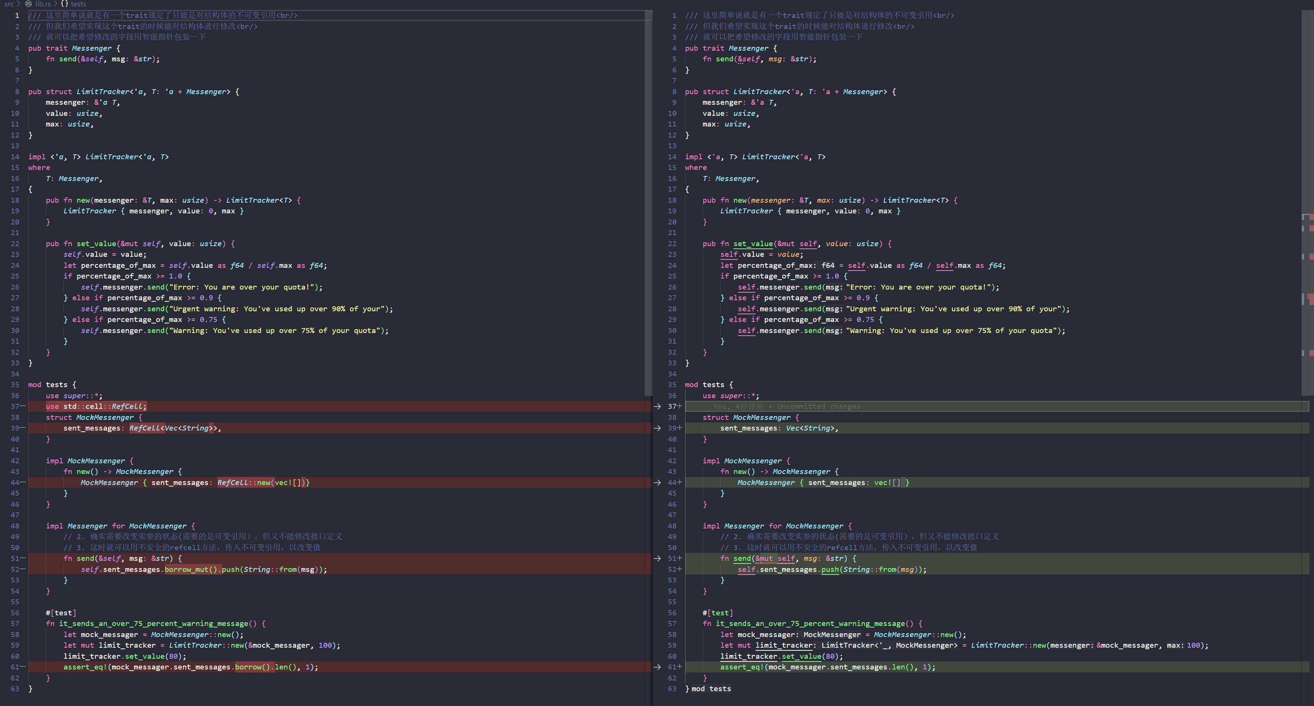Click the left pane vertical scrollbar thumb

[648, 204]
